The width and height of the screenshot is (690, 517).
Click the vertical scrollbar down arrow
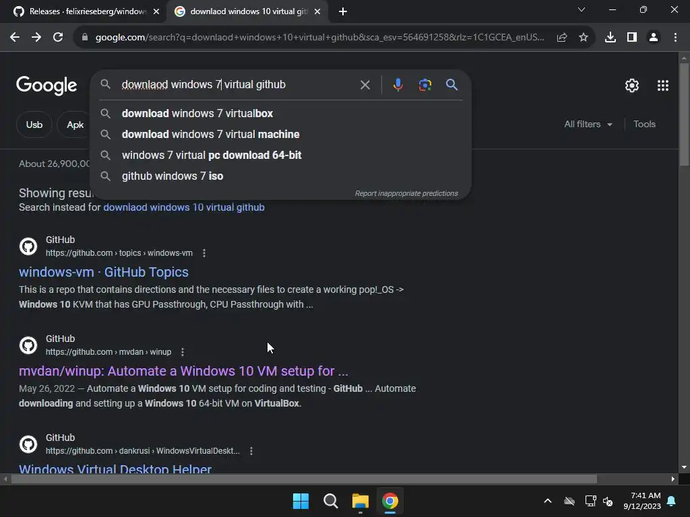tap(684, 467)
